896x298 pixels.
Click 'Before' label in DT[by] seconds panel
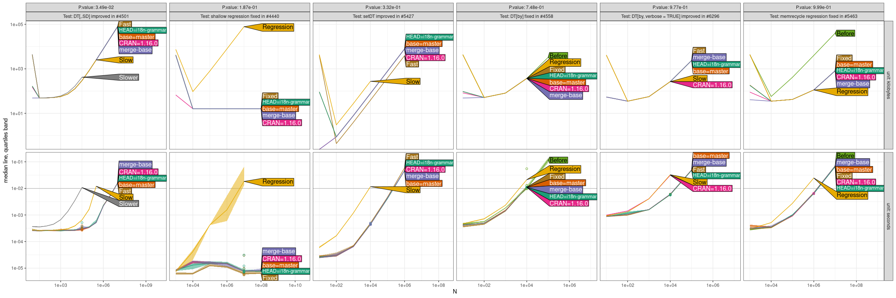559,160
